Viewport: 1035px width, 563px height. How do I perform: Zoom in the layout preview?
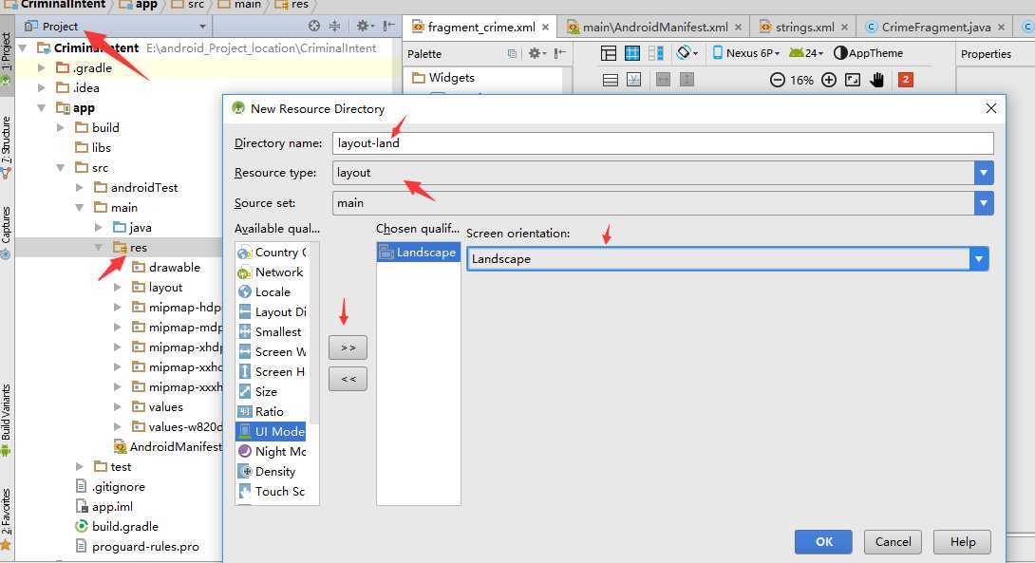pyautogui.click(x=829, y=80)
